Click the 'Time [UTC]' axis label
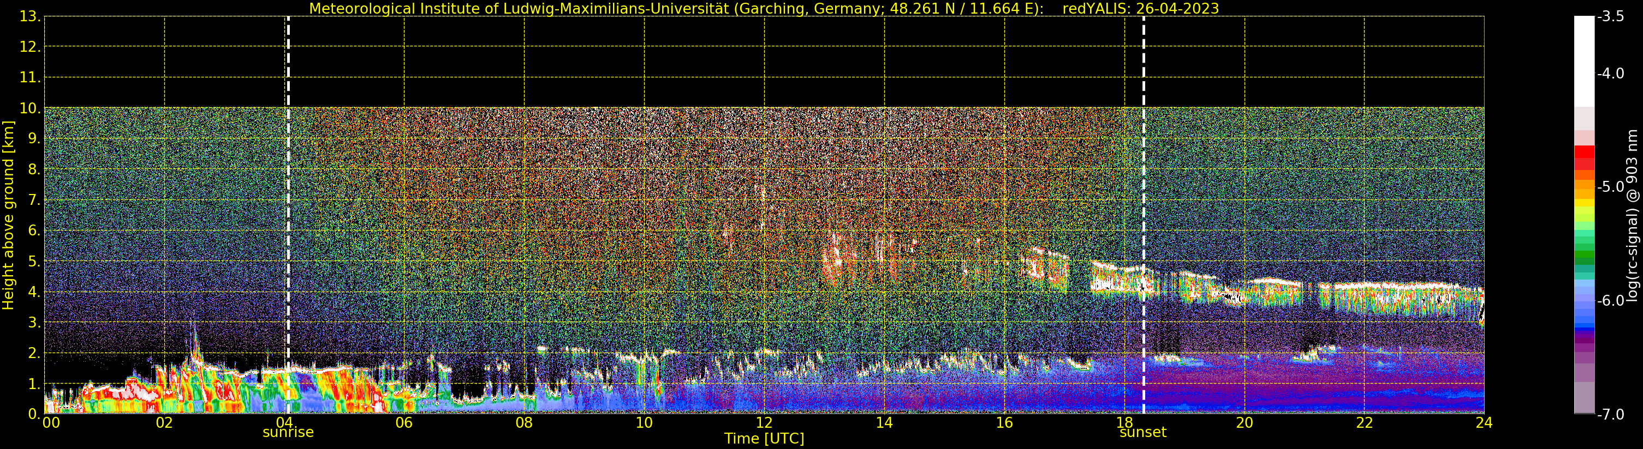The image size is (1643, 449). [764, 438]
